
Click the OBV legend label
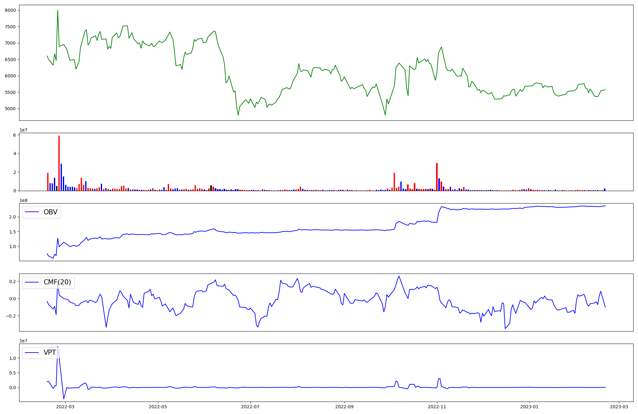point(50,212)
